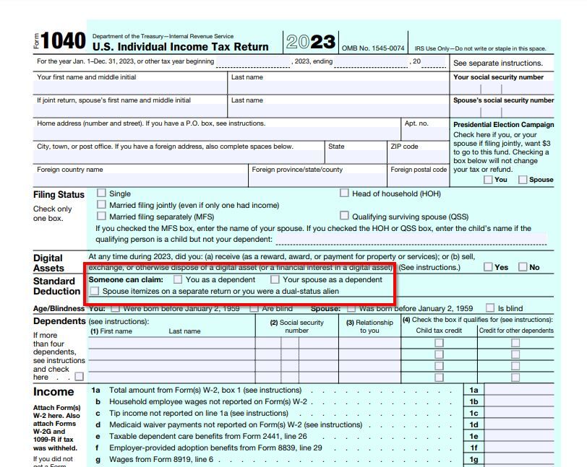Check 'You as a dependent' box
The width and height of the screenshot is (587, 467).
pos(178,279)
